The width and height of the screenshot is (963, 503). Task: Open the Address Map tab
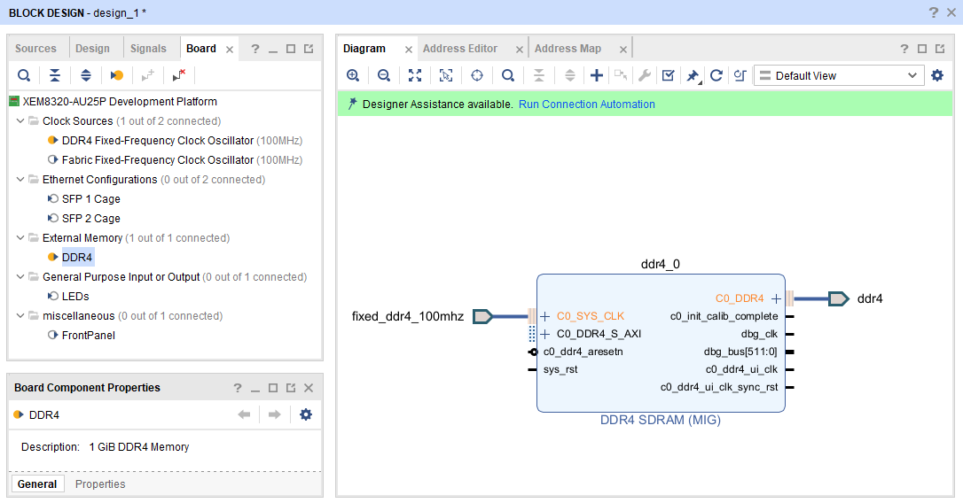pyautogui.click(x=568, y=49)
